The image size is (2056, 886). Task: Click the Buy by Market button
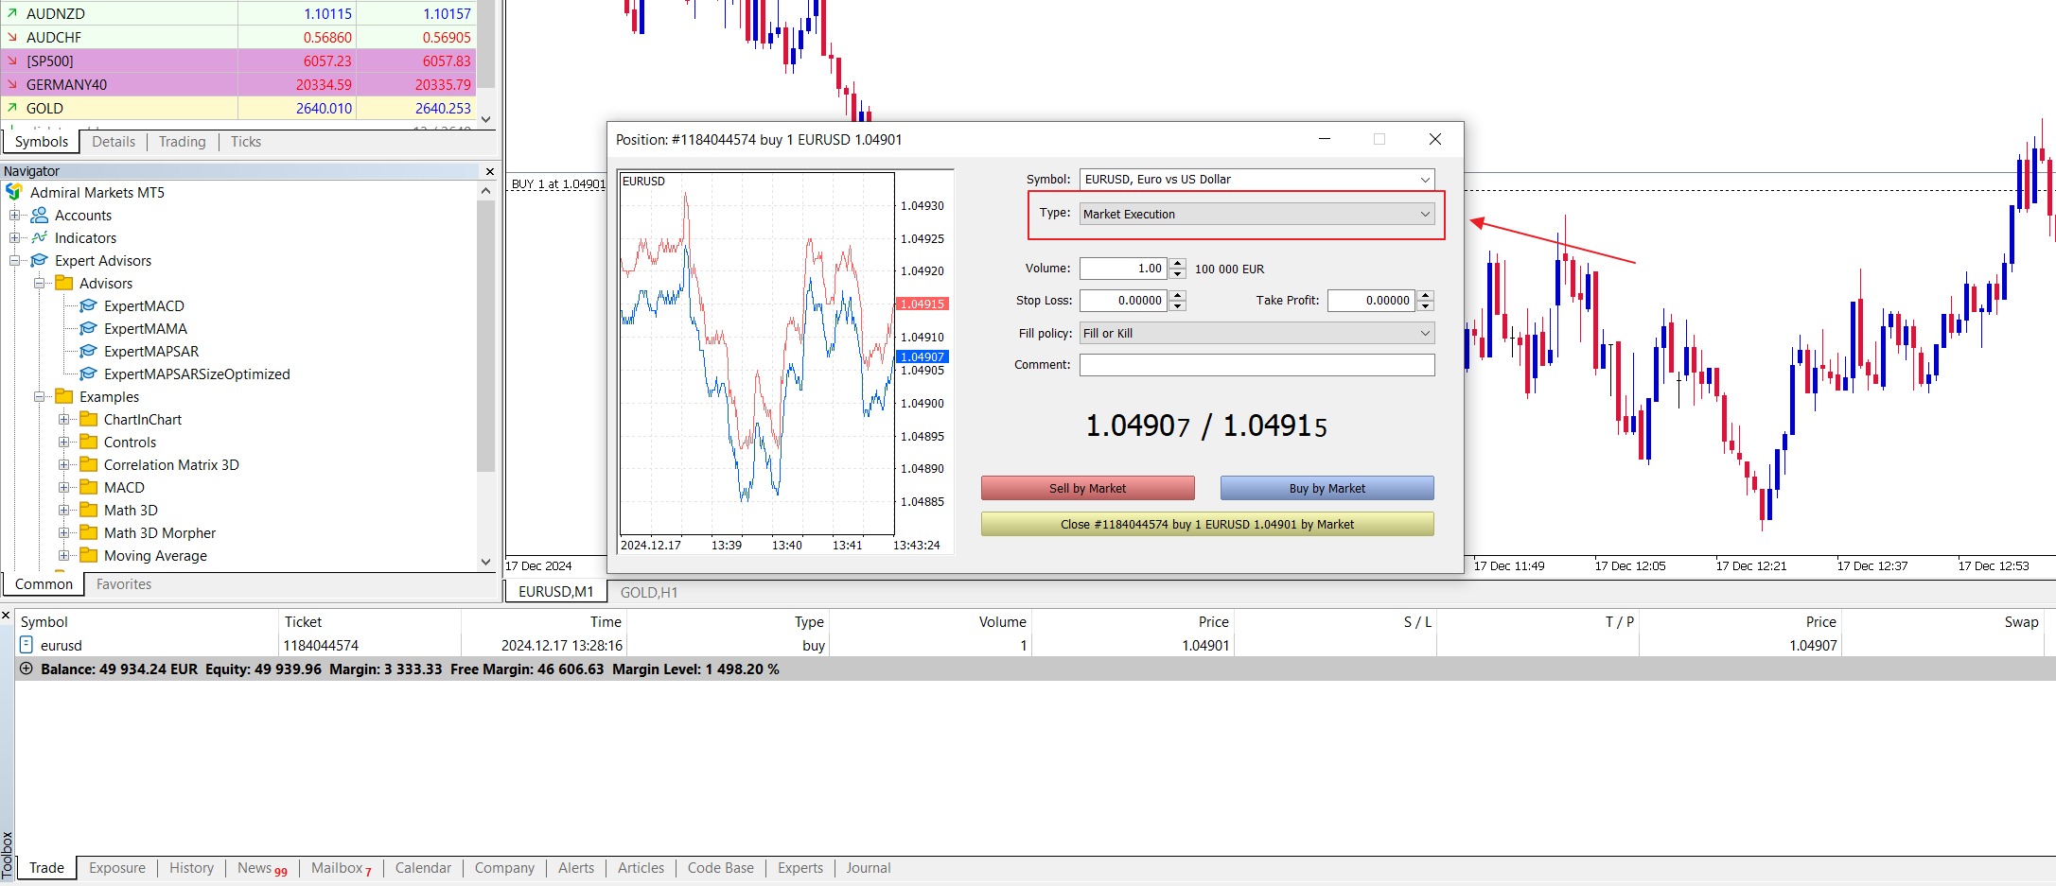[x=1327, y=488]
